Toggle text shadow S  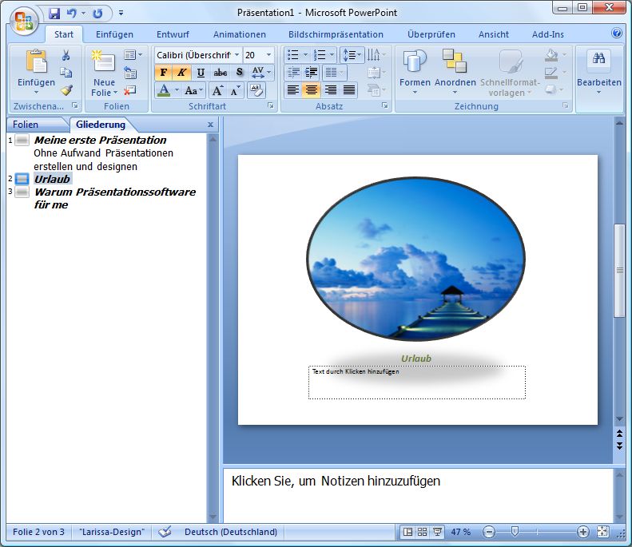(240, 73)
